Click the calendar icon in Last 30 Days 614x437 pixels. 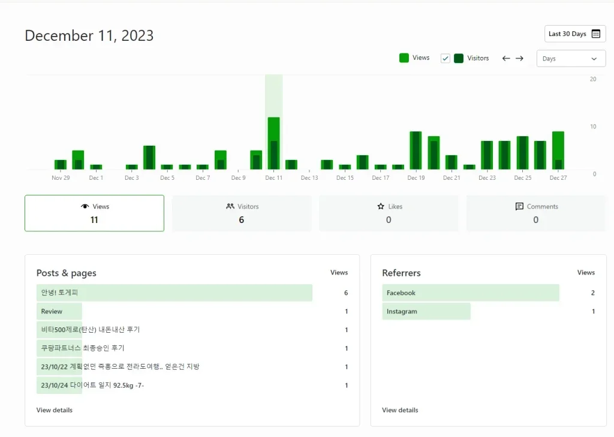click(x=595, y=34)
